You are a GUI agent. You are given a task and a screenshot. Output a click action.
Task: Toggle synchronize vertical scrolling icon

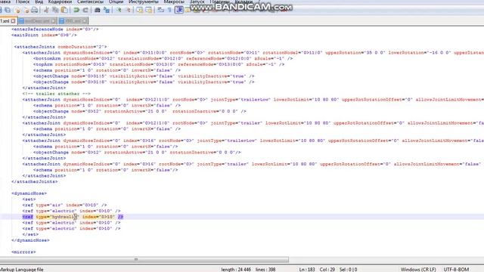pyautogui.click(x=139, y=10)
